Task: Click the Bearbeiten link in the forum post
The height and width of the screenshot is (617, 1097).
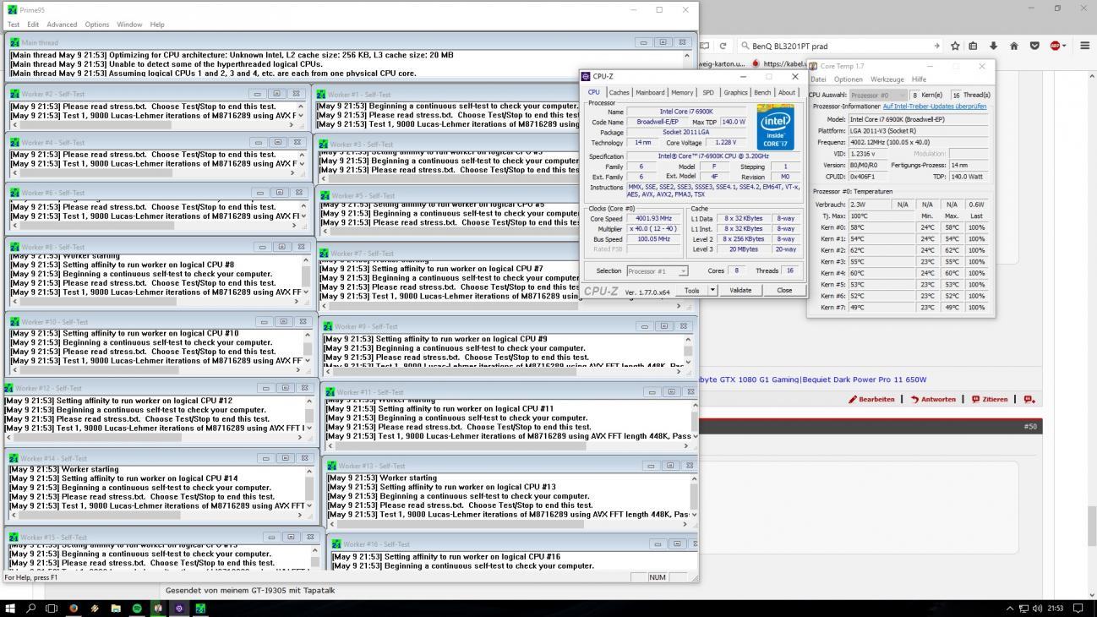Action: tap(872, 399)
